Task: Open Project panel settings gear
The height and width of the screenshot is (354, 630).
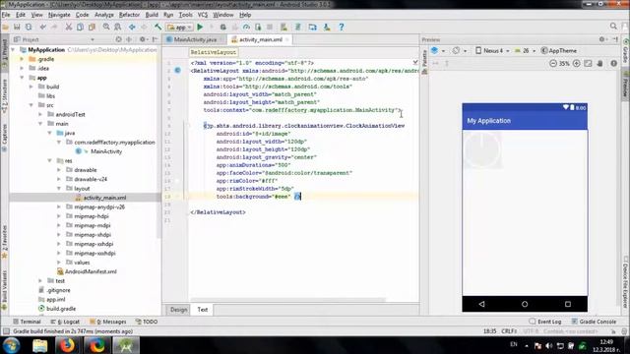Action: tap(143, 39)
